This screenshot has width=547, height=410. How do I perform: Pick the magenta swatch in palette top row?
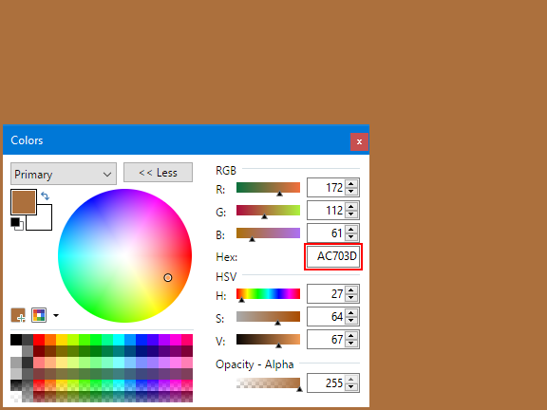click(176, 340)
